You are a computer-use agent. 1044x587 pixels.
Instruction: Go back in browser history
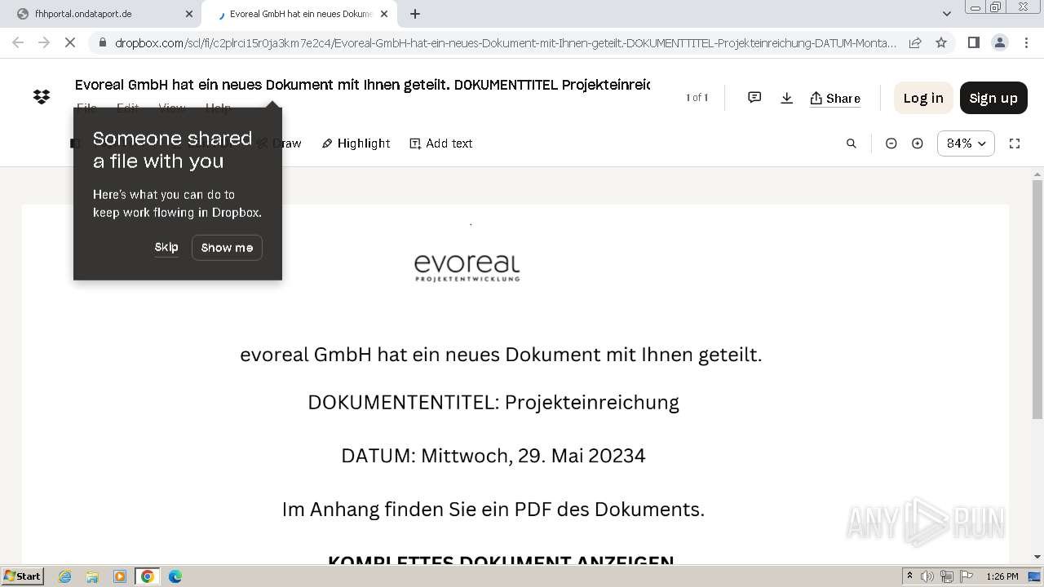[x=19, y=42]
